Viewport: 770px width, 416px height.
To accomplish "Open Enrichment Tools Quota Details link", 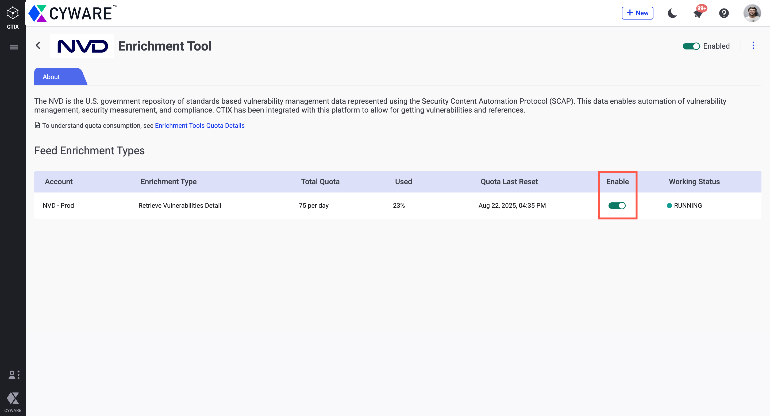I will [200, 125].
